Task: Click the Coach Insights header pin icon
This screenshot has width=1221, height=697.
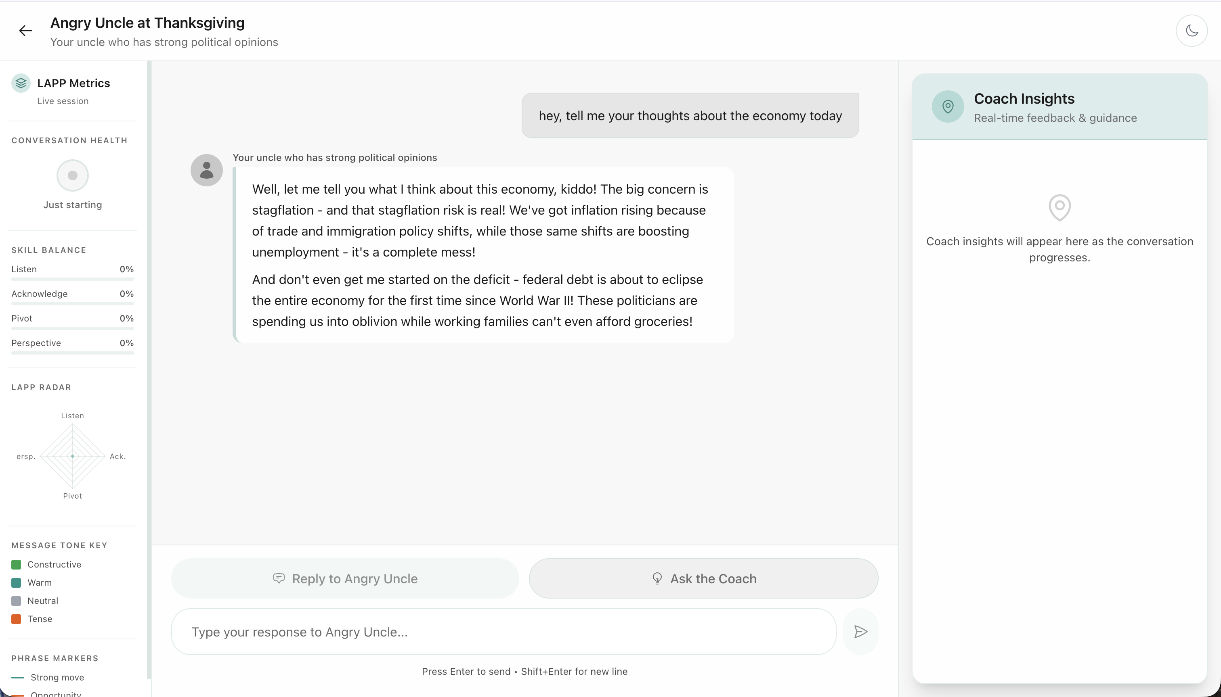Action: point(947,106)
